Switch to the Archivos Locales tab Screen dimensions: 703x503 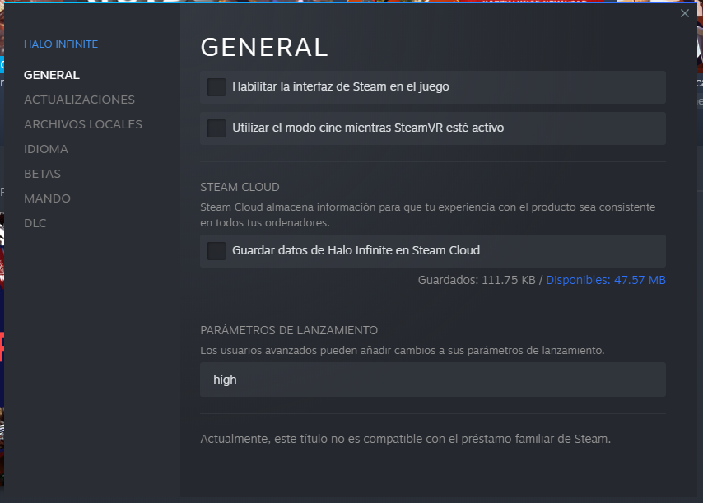pyautogui.click(x=83, y=124)
